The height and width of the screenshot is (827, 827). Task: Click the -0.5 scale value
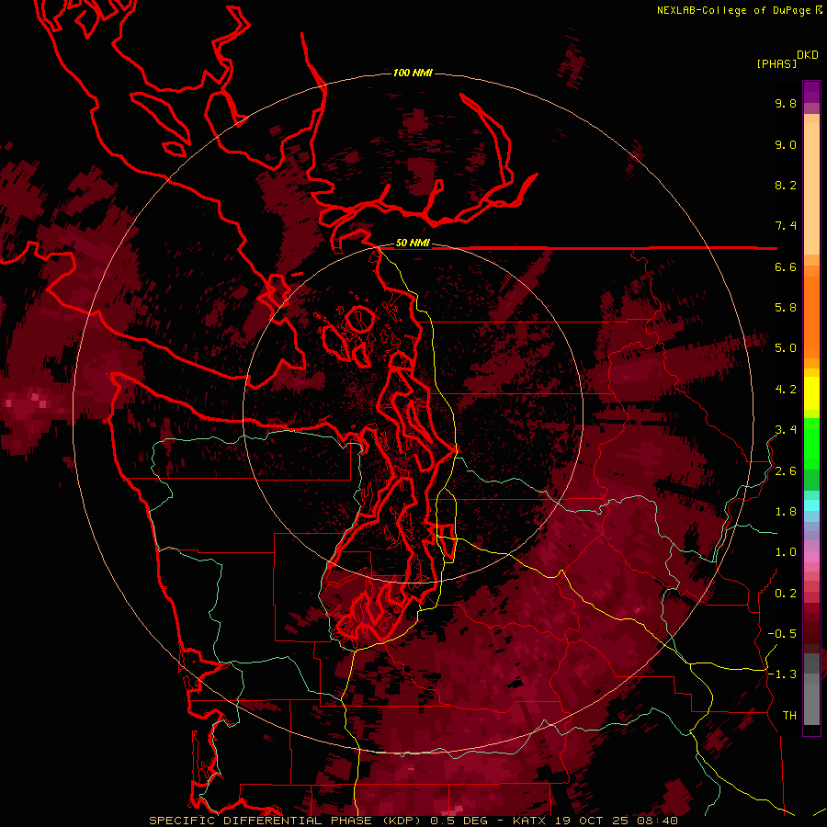click(x=783, y=634)
